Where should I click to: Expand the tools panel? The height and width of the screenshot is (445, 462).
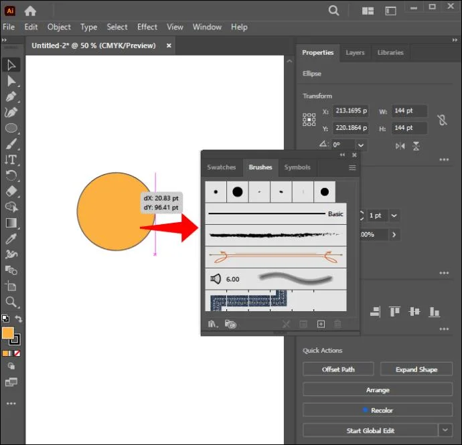click(x=4, y=40)
